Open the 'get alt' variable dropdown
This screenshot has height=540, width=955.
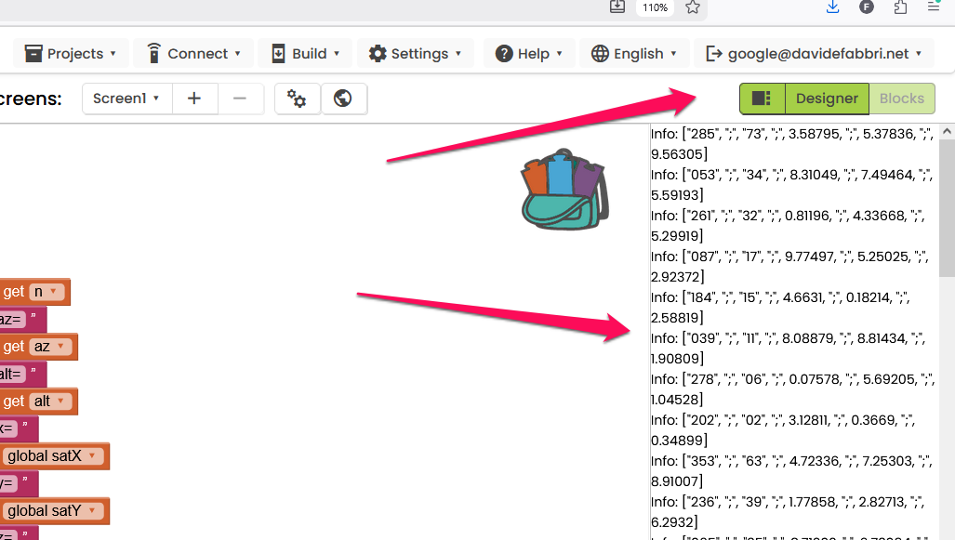[x=50, y=402]
